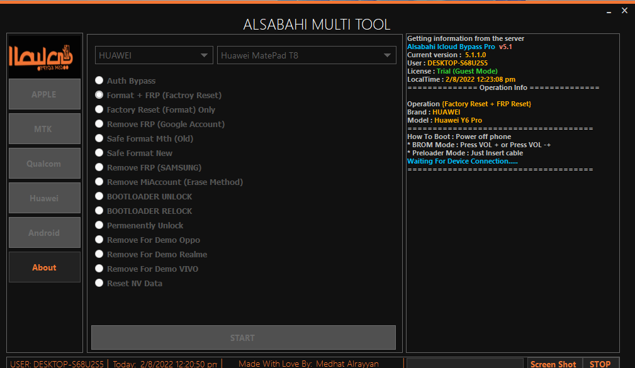The width and height of the screenshot is (635, 368).
Task: Open the Android section in the sidebar
Action: [x=44, y=232]
